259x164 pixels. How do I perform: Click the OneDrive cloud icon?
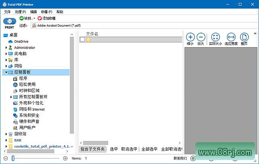coord(11,42)
